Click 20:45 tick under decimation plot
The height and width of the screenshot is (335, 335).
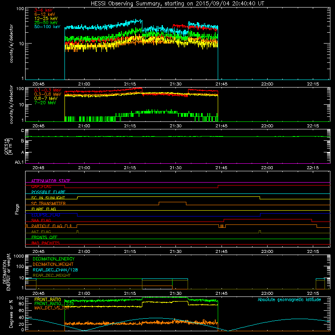point(39,294)
